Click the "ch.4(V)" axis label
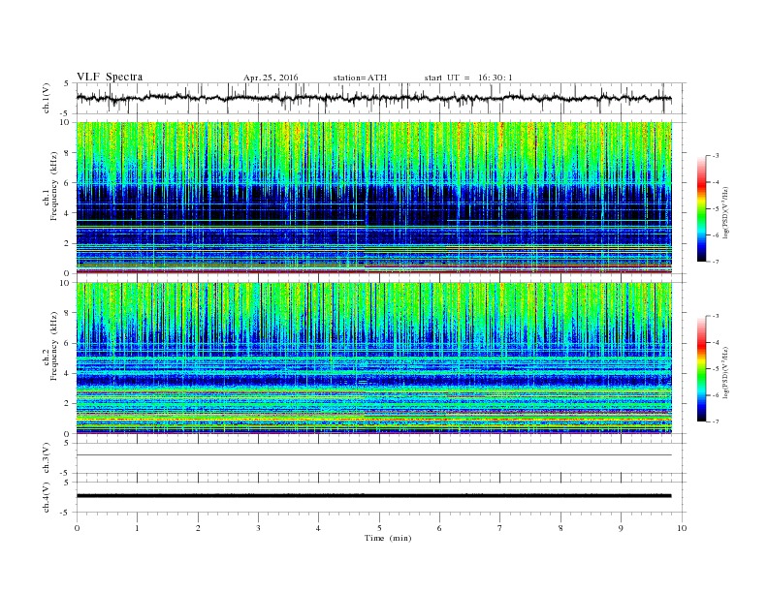Viewport: 768px width, 593px height. 47,497
